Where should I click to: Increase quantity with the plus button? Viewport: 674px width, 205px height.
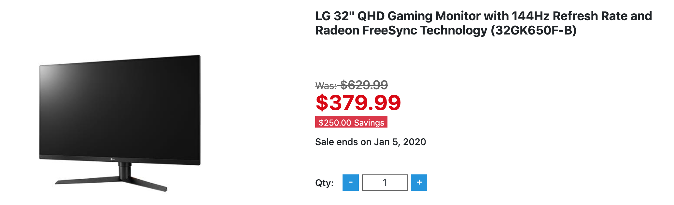pyautogui.click(x=419, y=183)
